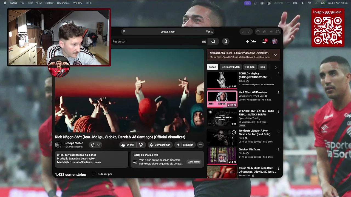Open a new Safari tab with plus icon

pyautogui.click(x=271, y=32)
